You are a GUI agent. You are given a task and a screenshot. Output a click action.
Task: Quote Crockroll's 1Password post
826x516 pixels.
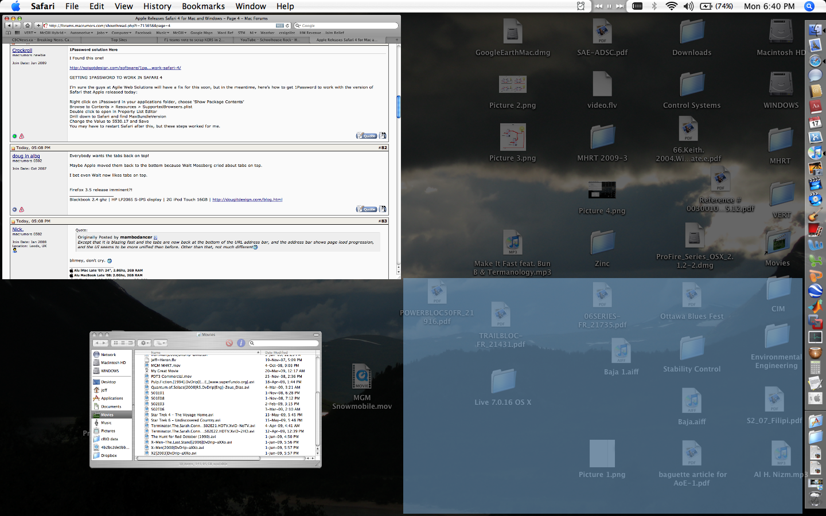click(x=367, y=136)
